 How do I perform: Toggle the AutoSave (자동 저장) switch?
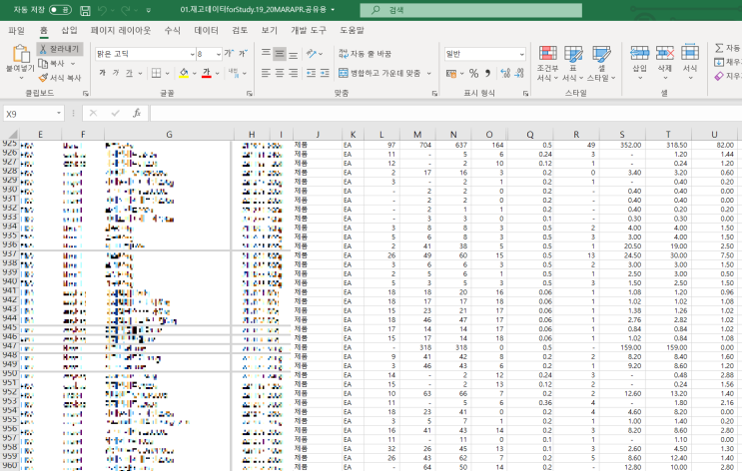pyautogui.click(x=59, y=9)
